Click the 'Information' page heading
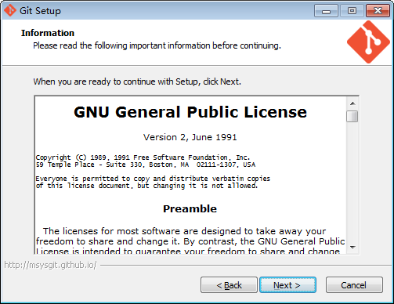 coord(48,33)
